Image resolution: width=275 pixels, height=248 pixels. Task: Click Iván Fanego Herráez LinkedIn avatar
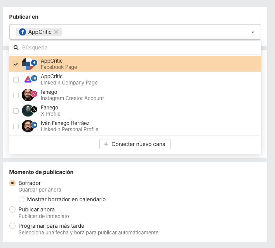pyautogui.click(x=28, y=126)
